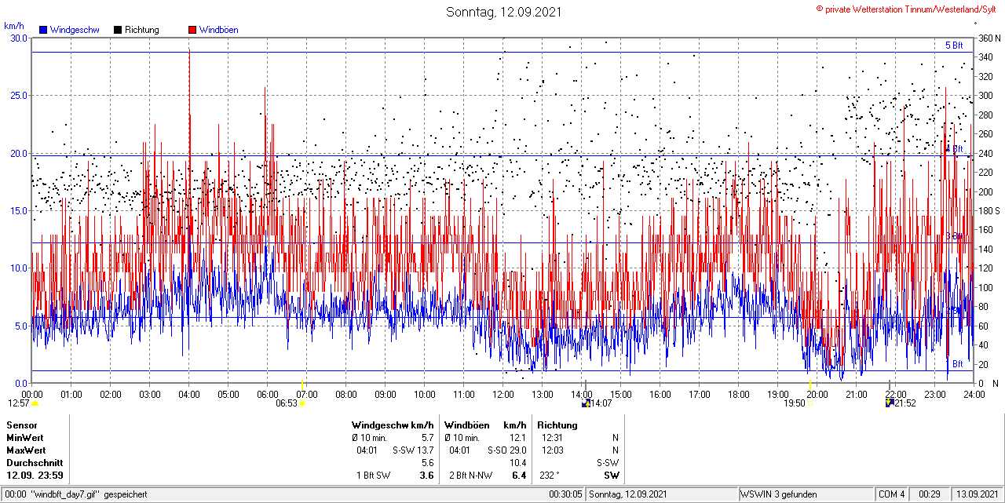Click the Windböen km/h column header

pyautogui.click(x=485, y=425)
